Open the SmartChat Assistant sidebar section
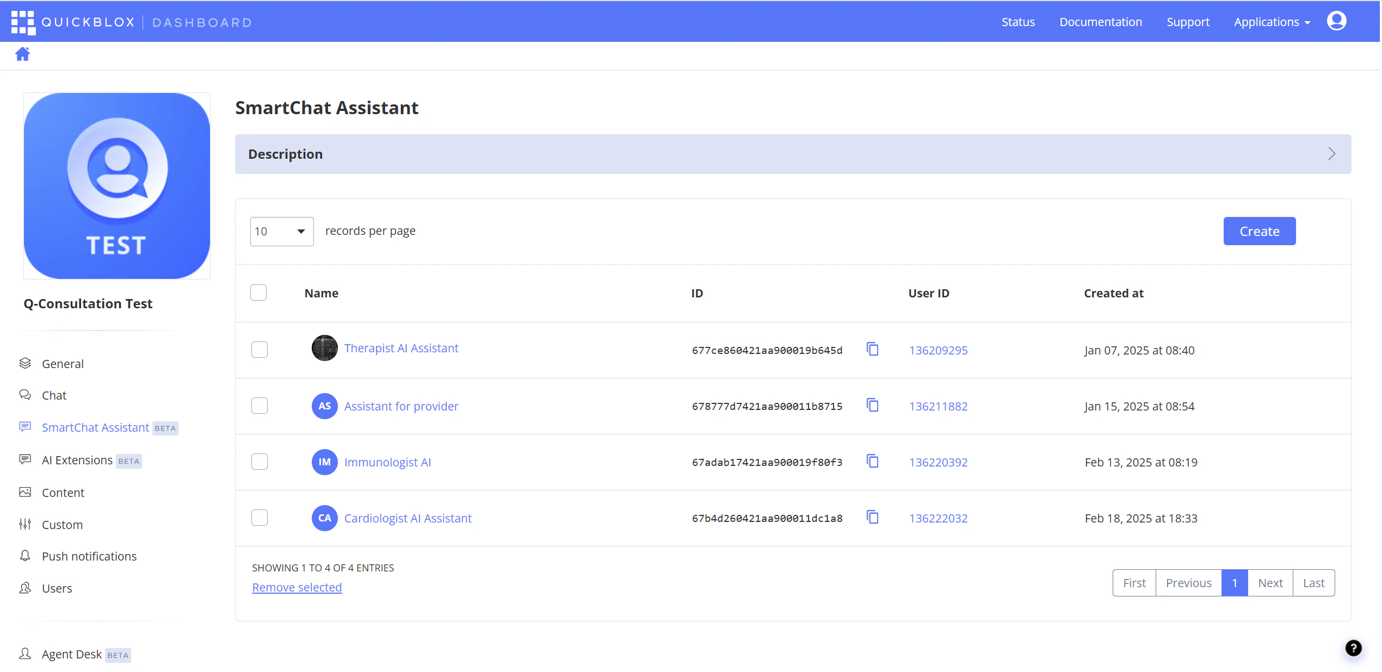 [x=96, y=427]
